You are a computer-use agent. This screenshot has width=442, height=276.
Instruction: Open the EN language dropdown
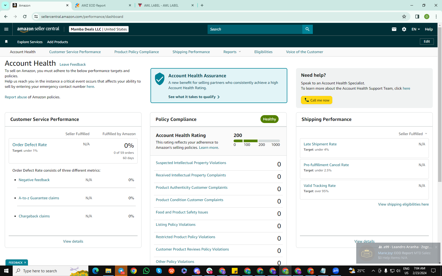416,29
